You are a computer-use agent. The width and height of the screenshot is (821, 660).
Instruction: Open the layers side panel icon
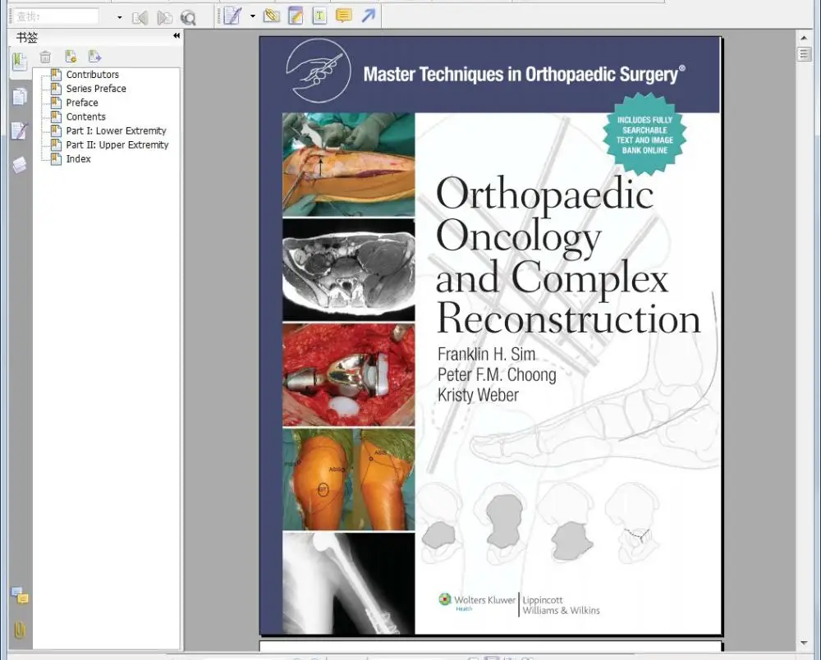coord(20,165)
